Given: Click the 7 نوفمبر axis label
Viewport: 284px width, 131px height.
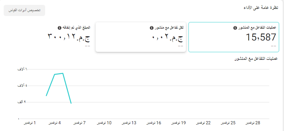Looking at the screenshot, I should (x=79, y=123).
